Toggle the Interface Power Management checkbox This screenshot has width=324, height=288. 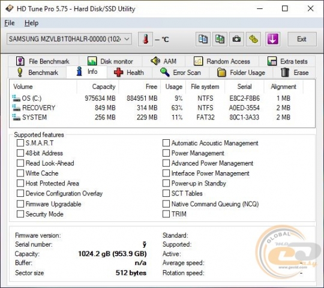coord(166,173)
